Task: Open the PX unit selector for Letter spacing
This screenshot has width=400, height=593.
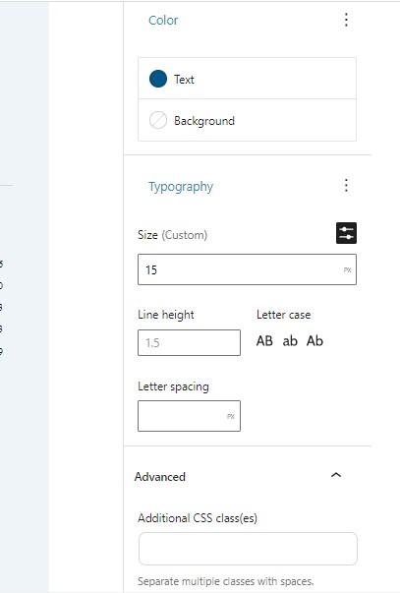Action: click(231, 416)
